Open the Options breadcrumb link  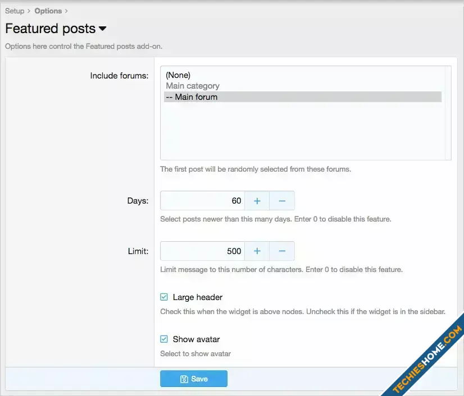48,11
